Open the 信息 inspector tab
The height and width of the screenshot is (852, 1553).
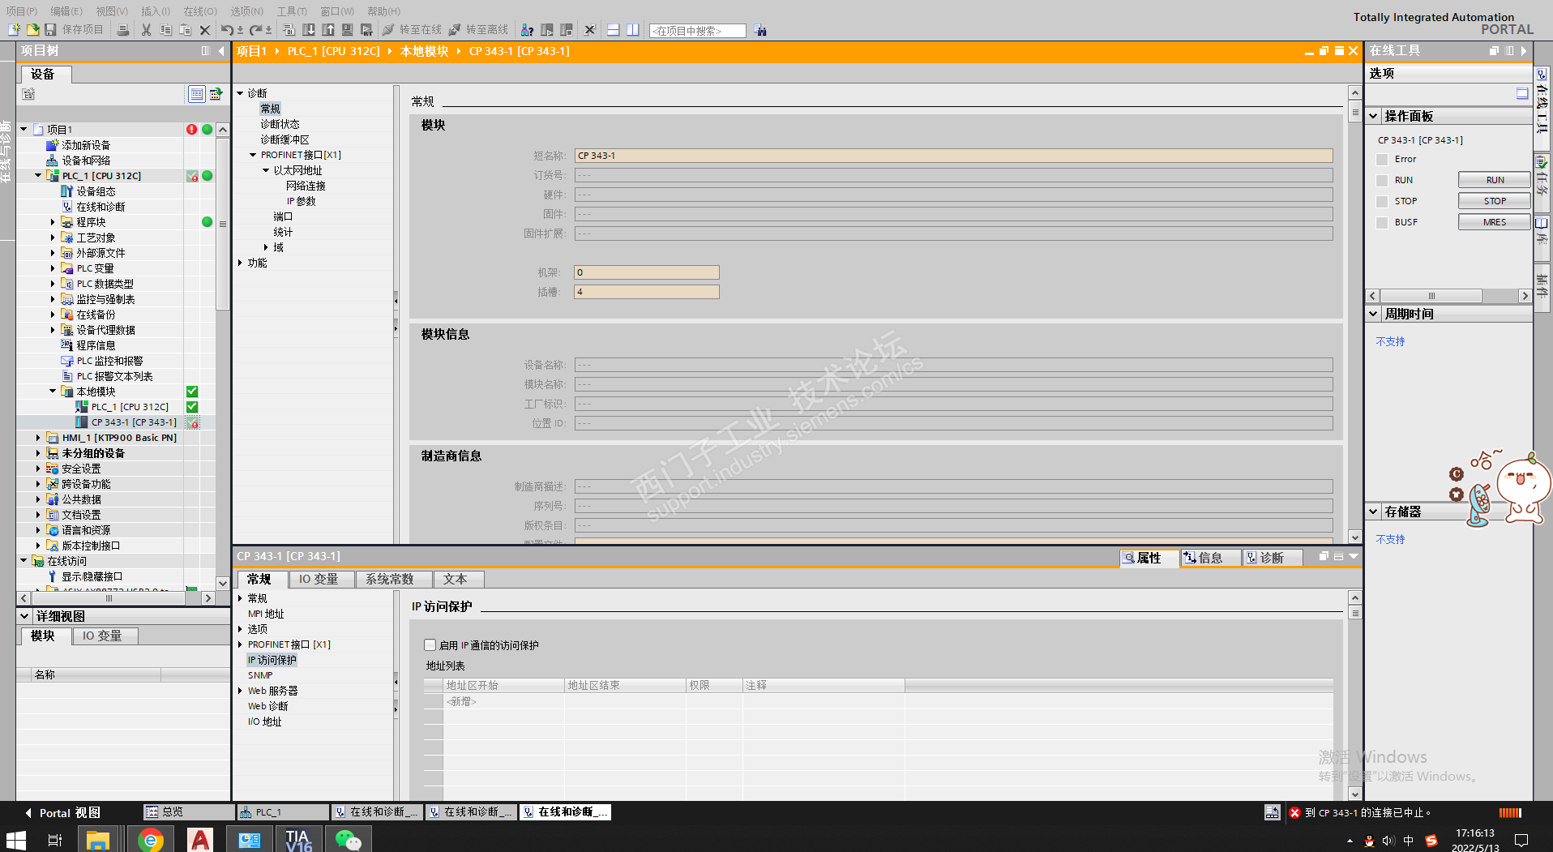click(1210, 558)
